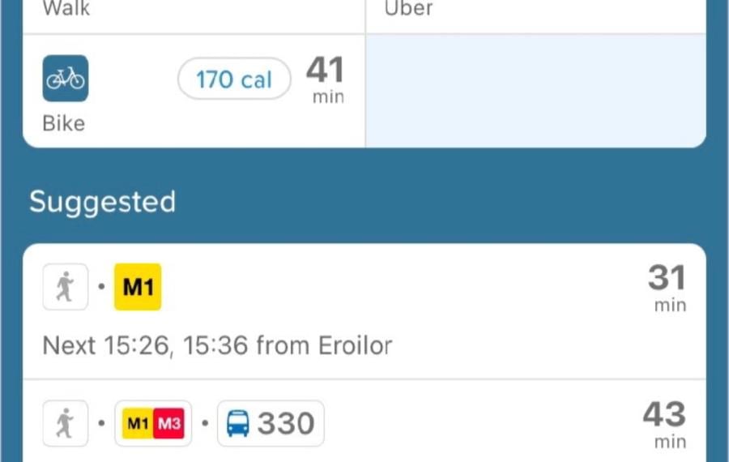Tap the yellow M1 badge in the M1 M3 route
Viewport: 729px width, 462px height.
(138, 423)
